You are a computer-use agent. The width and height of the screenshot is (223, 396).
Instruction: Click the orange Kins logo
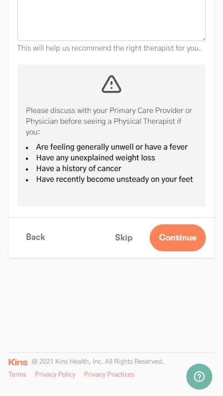click(18, 362)
